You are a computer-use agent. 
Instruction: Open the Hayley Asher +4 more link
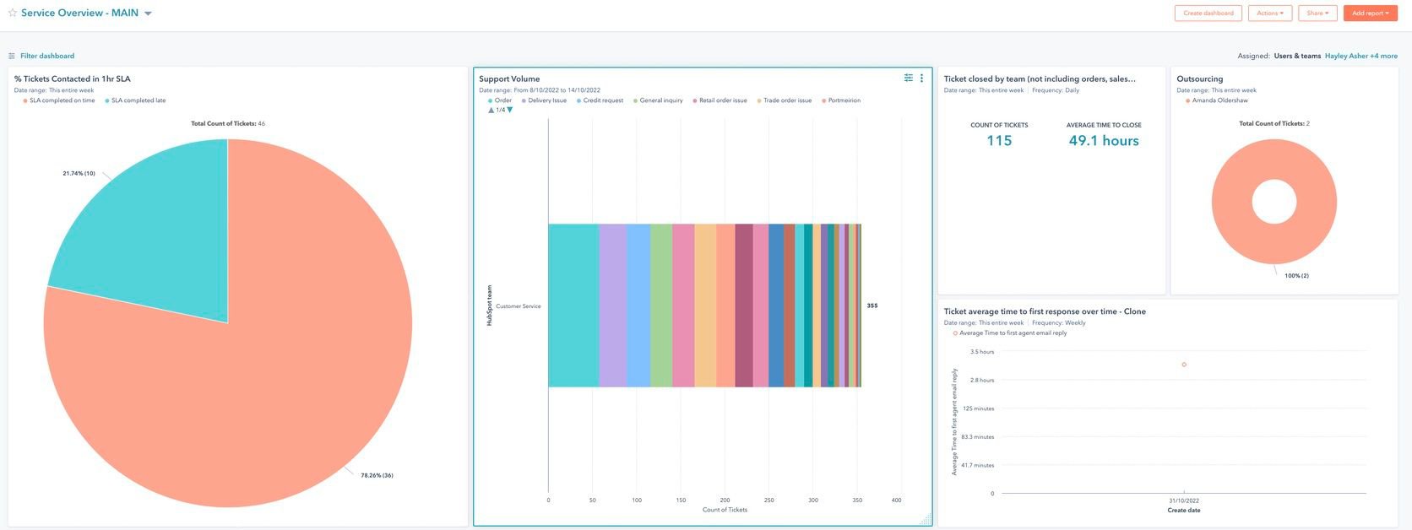tap(1360, 57)
